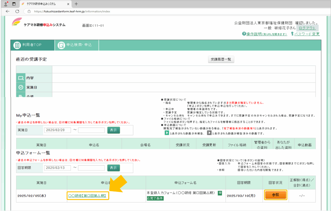Image resolution: width=331 pixels, height=211 pixels.
Task: Open the ○○研修【第□回第△期】 link
Action: (88, 196)
